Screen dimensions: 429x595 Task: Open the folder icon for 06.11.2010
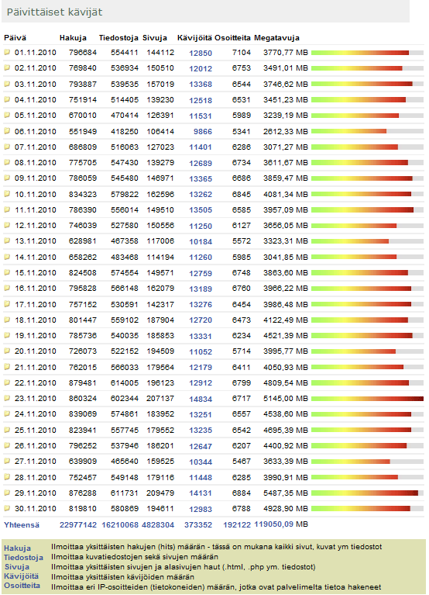(x=7, y=131)
